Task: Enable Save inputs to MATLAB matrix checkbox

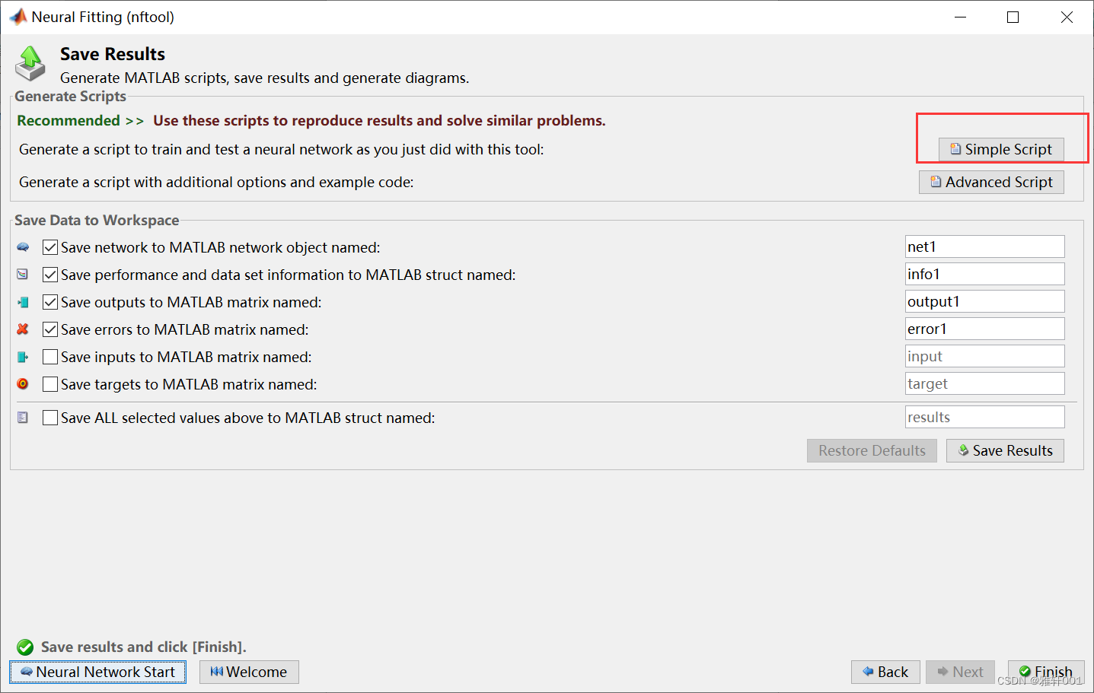Action: point(50,357)
